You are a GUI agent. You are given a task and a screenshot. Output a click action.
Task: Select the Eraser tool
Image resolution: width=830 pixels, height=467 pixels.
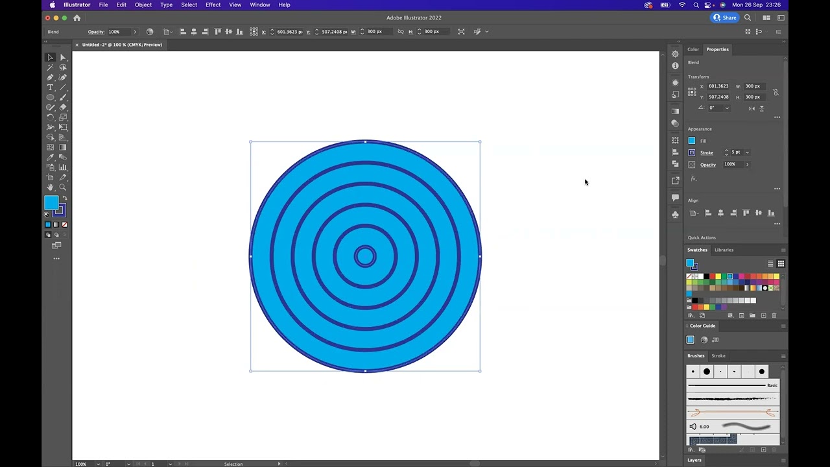[x=63, y=107]
